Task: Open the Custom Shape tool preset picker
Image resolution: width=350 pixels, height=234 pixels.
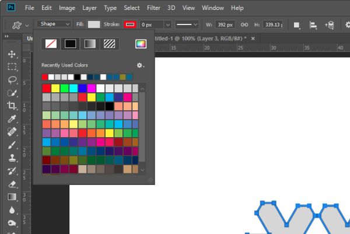Action: pos(17,25)
